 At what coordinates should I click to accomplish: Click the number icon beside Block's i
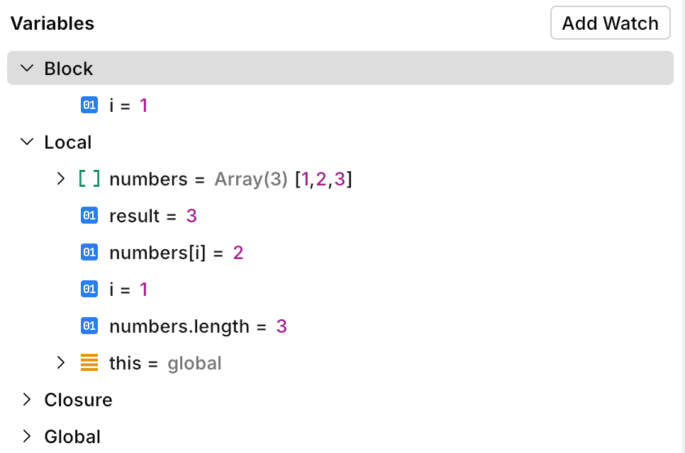pyautogui.click(x=89, y=105)
